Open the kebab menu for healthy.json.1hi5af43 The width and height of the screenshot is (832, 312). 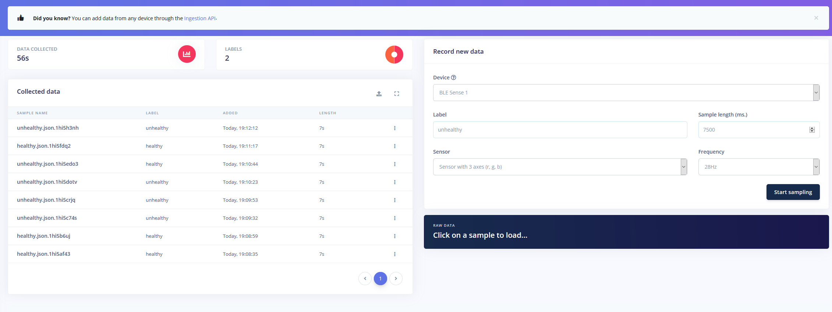tap(395, 254)
